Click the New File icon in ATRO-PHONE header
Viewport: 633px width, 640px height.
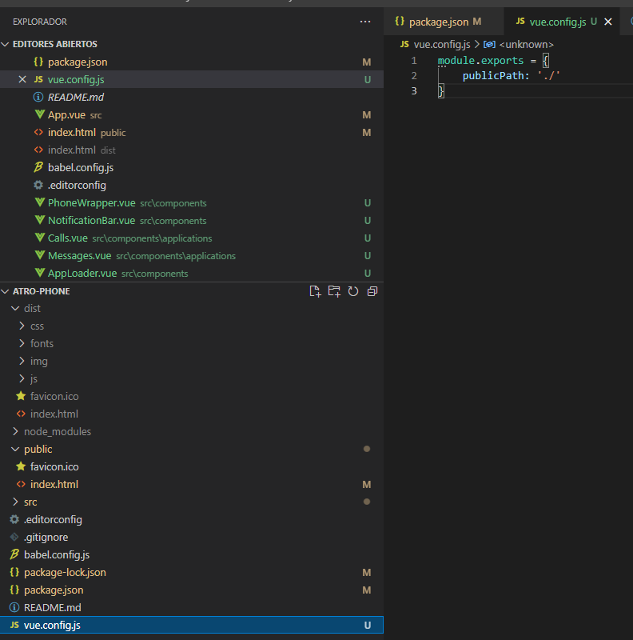(x=315, y=291)
